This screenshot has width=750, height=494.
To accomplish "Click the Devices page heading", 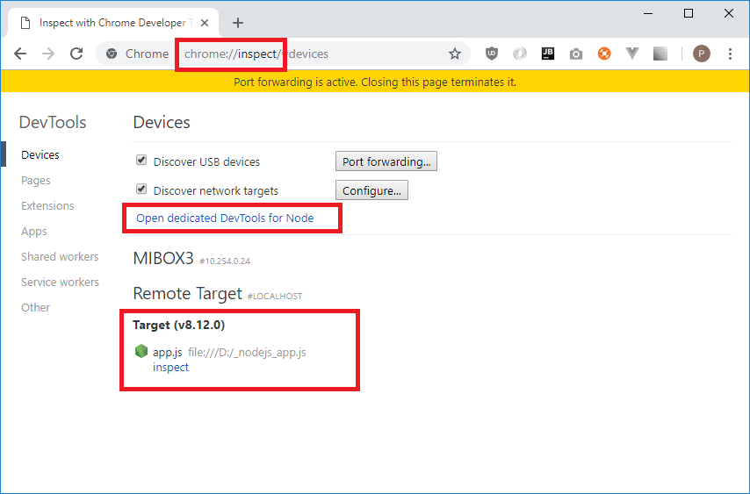I will tap(162, 122).
